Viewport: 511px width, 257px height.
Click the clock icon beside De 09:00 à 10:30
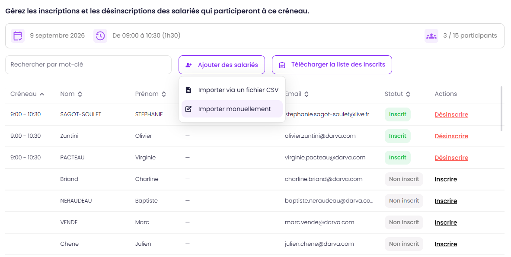click(100, 36)
